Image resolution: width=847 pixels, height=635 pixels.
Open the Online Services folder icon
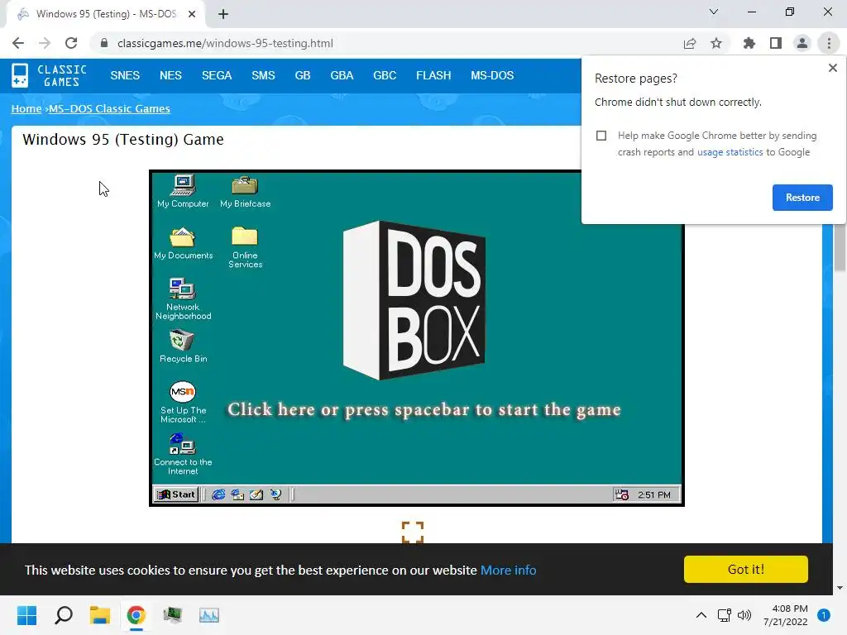(245, 247)
